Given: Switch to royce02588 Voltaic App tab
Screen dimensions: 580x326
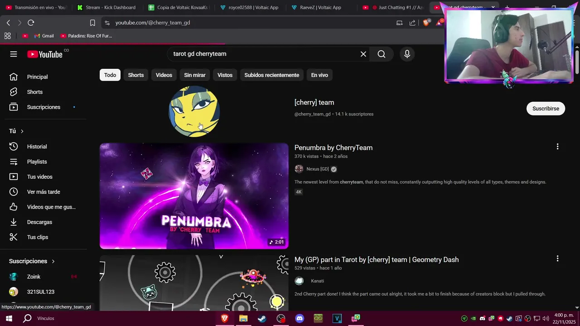Looking at the screenshot, I should 249,7.
